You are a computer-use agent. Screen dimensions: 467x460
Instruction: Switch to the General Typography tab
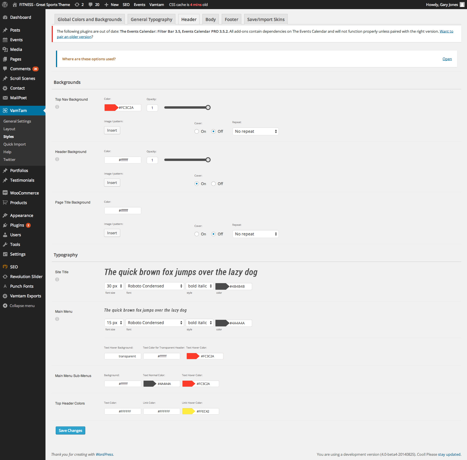pyautogui.click(x=151, y=19)
